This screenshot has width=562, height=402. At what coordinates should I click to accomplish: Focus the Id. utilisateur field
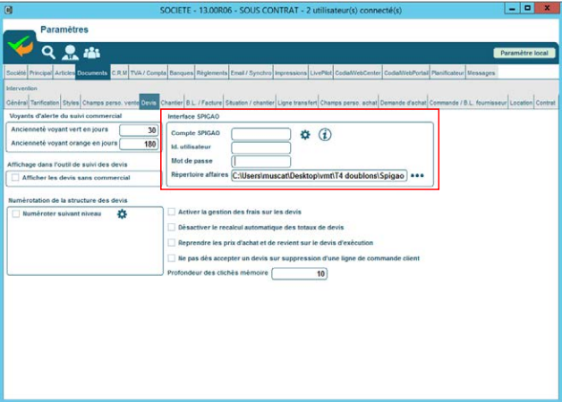pos(261,147)
